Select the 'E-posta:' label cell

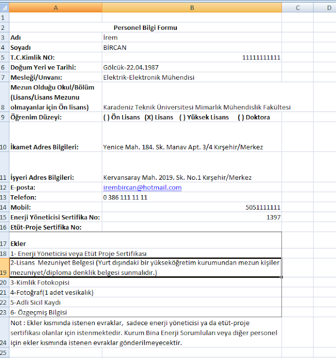55,187
